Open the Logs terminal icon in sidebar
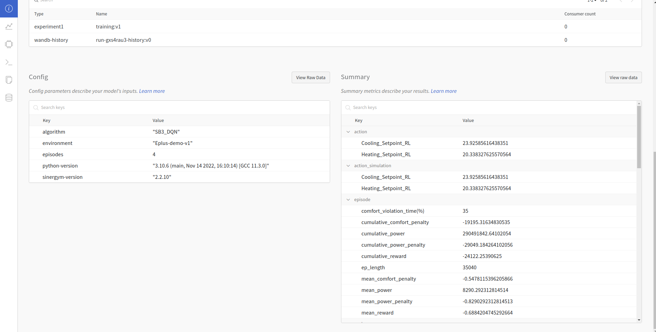Image resolution: width=656 pixels, height=332 pixels. click(9, 62)
